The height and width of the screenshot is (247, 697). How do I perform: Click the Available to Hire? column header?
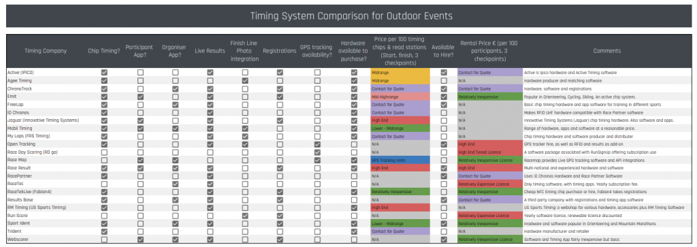[x=443, y=50]
